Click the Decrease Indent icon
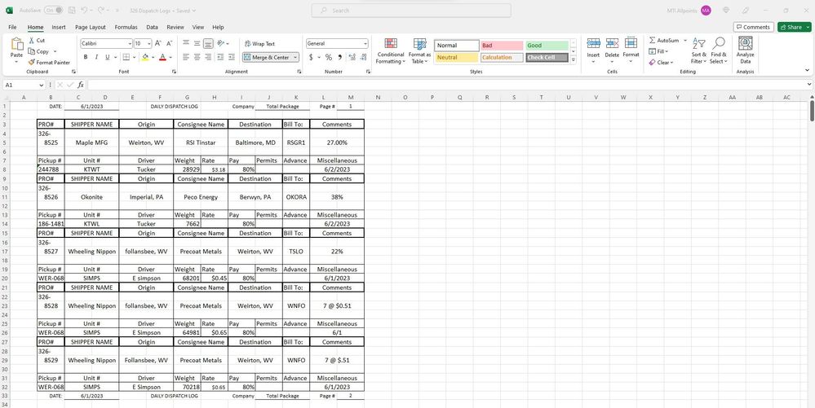 tap(220, 57)
